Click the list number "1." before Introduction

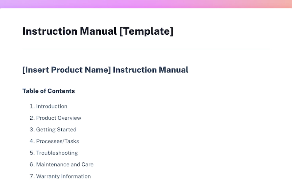[x=31, y=106]
